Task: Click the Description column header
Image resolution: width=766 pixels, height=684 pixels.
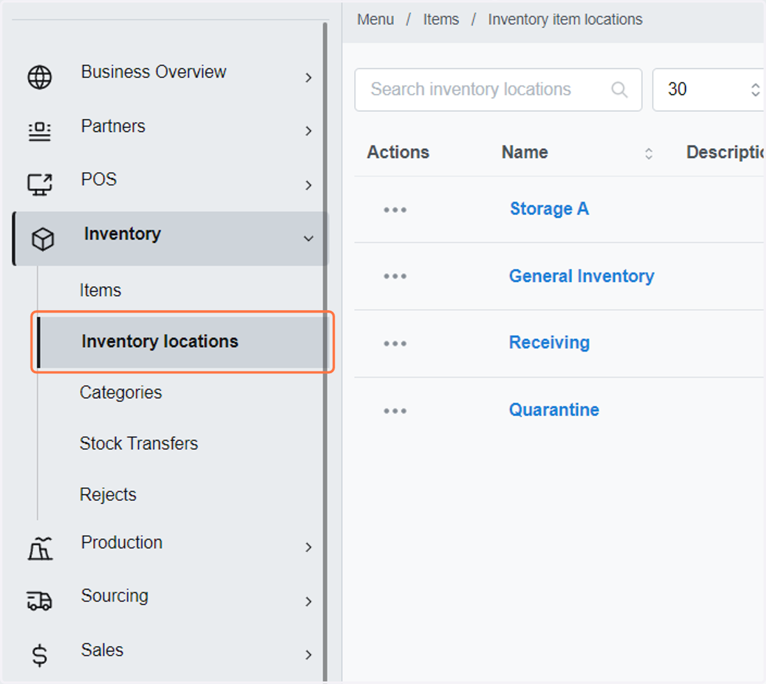Action: point(725,152)
